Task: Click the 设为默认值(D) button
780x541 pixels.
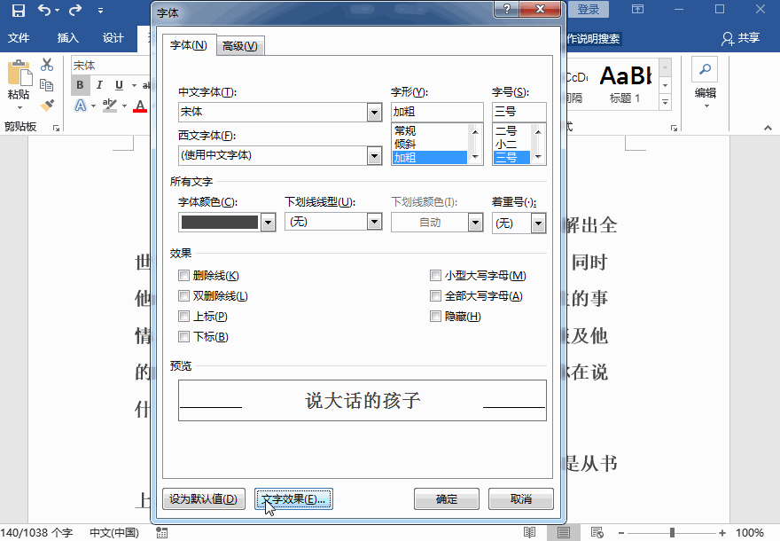Action: point(204,498)
